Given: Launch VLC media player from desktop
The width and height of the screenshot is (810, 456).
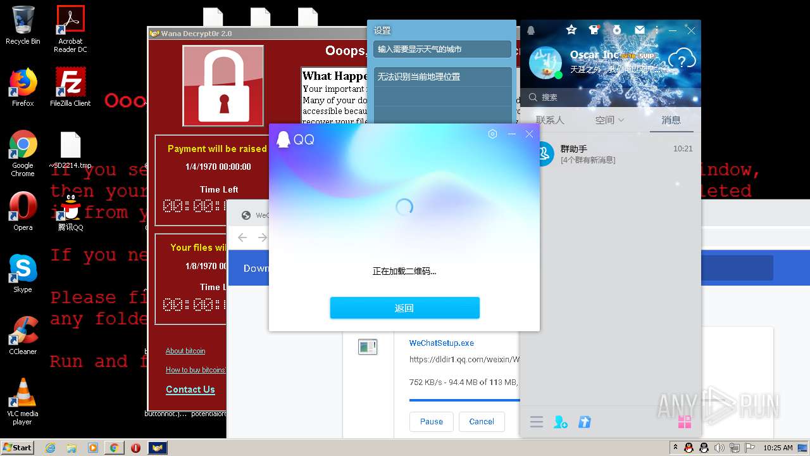Looking at the screenshot, I should [x=23, y=402].
